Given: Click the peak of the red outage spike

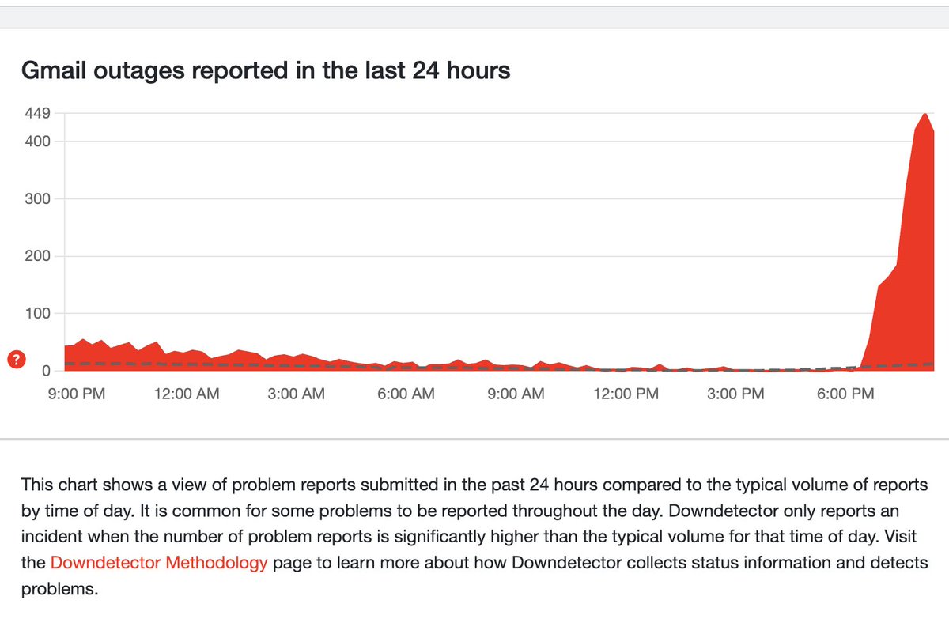Looking at the screenshot, I should [924, 115].
